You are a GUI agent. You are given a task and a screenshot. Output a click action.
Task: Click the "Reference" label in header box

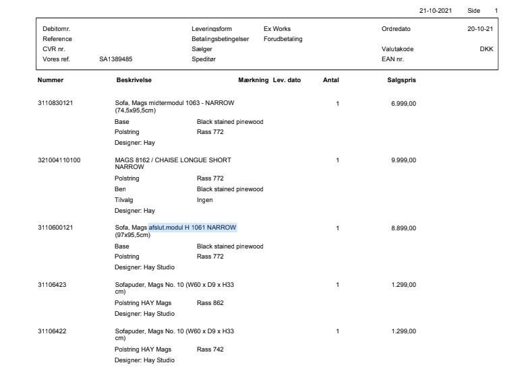click(57, 39)
